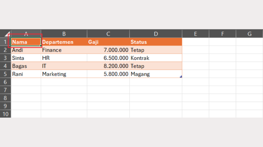Select the Magang status cell
The height and width of the screenshot is (147, 263).
pos(156,74)
